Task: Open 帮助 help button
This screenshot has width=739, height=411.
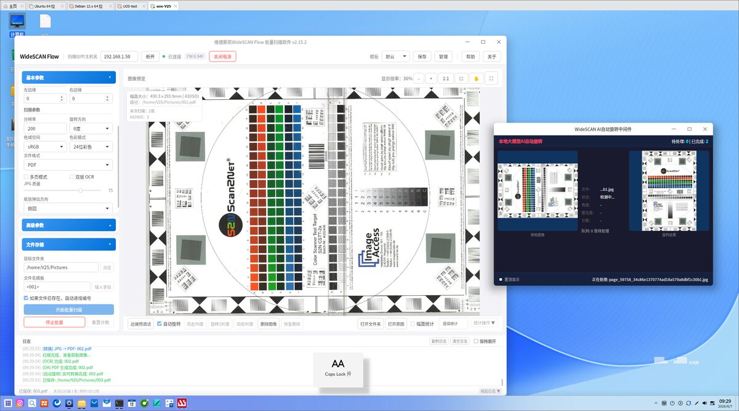Action: click(x=470, y=56)
